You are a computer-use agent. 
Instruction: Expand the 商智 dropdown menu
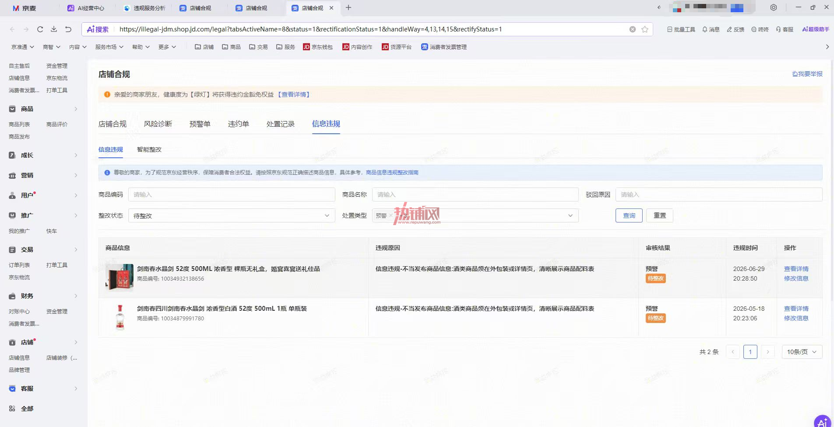(x=52, y=47)
